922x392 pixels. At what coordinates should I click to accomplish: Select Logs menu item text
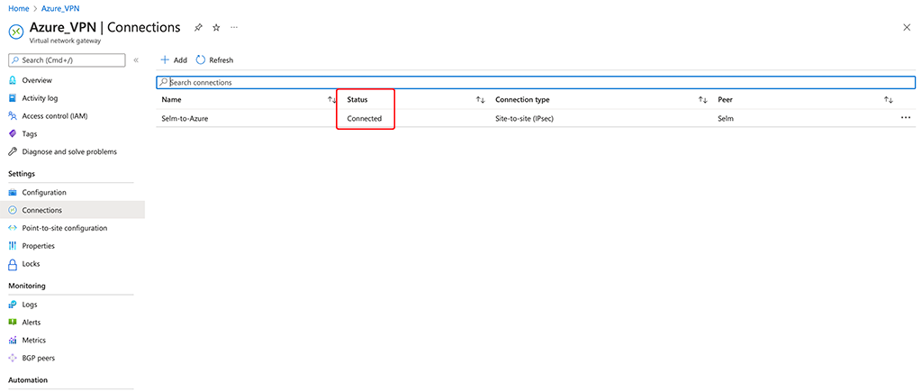(x=30, y=305)
